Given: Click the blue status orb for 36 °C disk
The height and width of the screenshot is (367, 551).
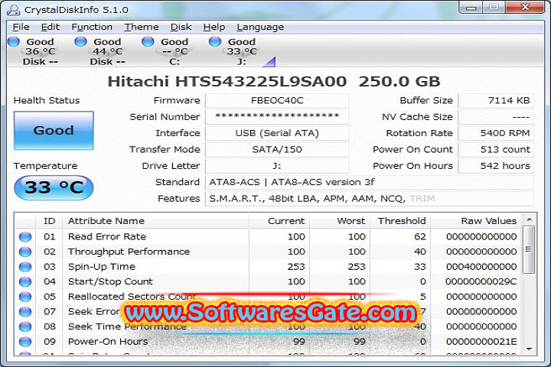Looking at the screenshot, I should 14,41.
